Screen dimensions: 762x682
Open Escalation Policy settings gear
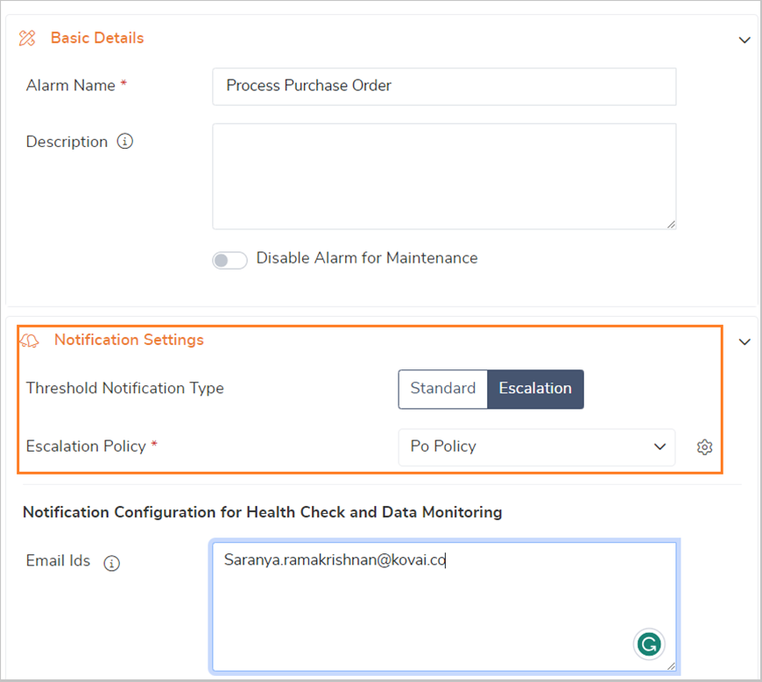click(704, 447)
